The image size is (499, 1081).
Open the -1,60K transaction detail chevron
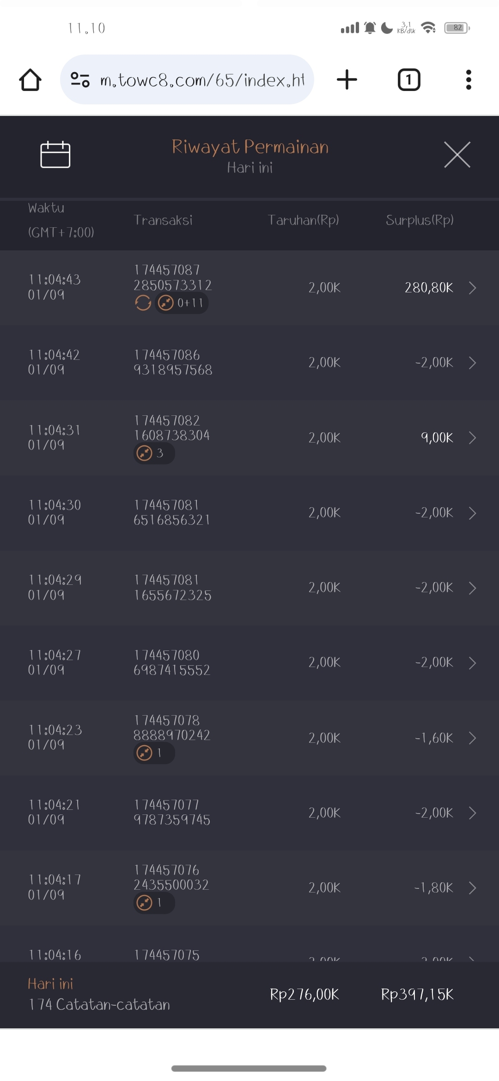472,738
